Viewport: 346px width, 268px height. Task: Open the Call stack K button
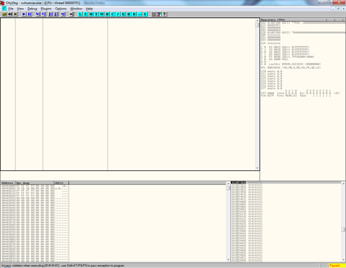pyautogui.click(x=123, y=14)
